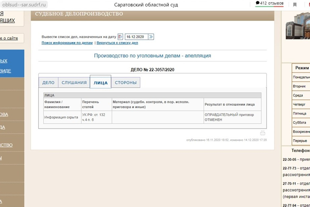Click the Четверг row in schedule table
This screenshot has width=310, height=207.
301,104
